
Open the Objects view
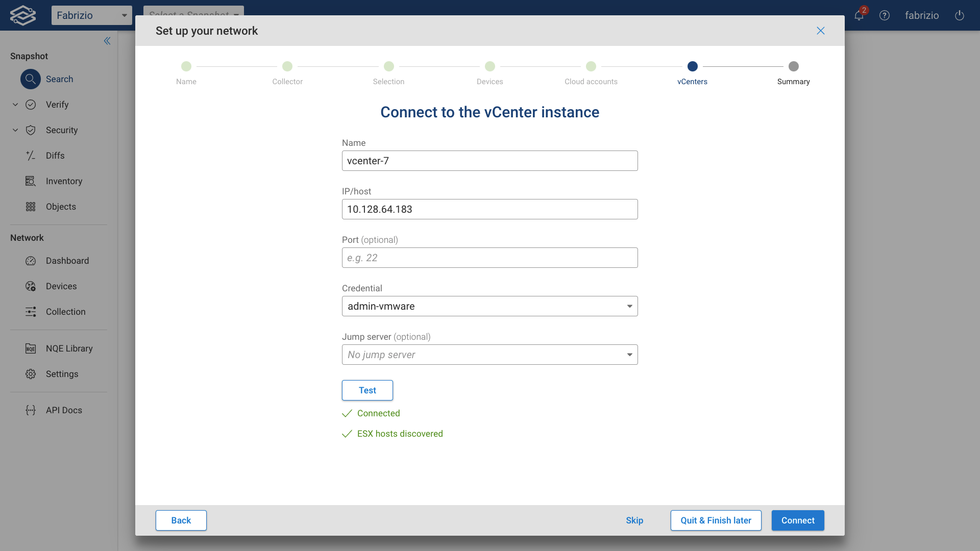tap(60, 207)
